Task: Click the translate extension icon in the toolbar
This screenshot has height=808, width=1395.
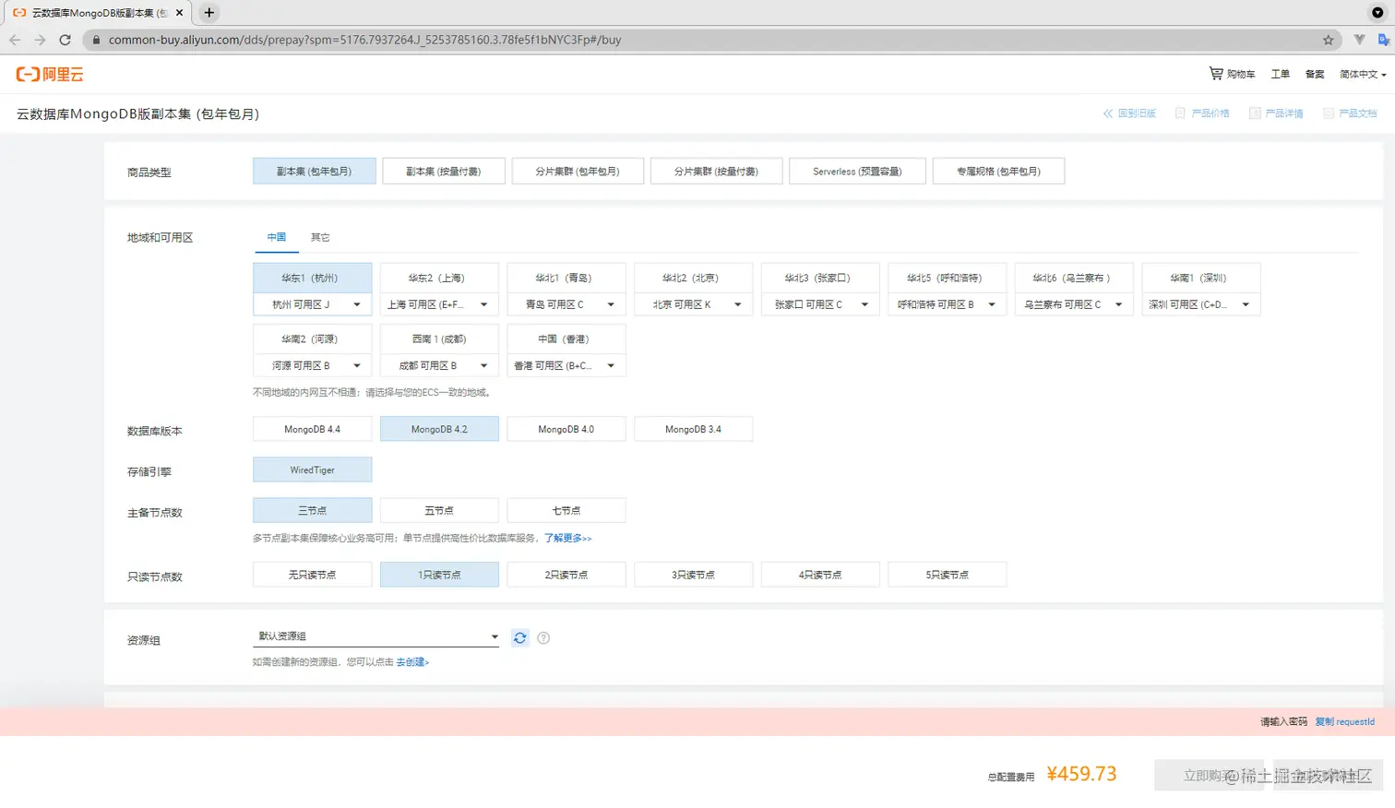Action: [x=1383, y=40]
